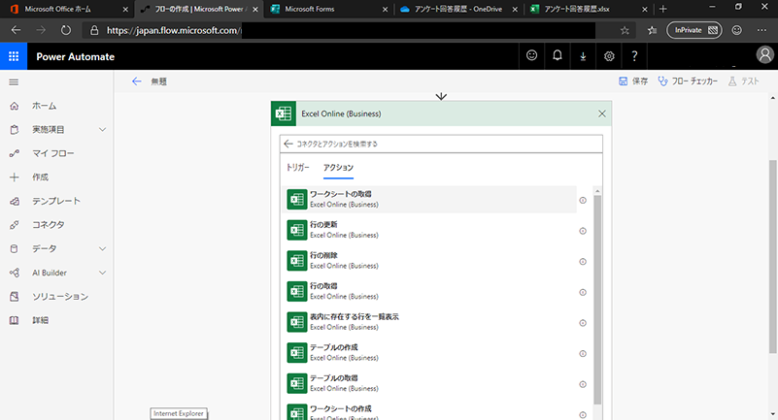Select the ワークシートの作成 action
The image size is (778, 420).
click(429, 412)
